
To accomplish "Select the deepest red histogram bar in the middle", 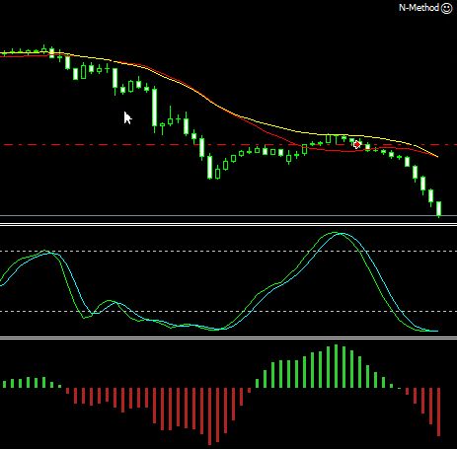I will [209, 416].
